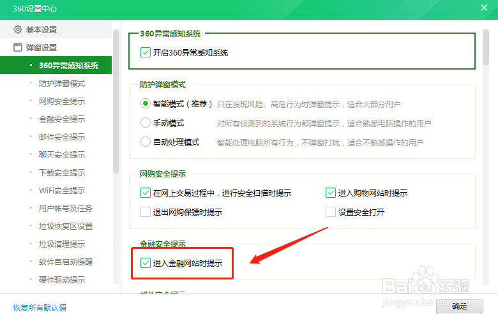Go to 防护弹窗模式 in the sidebar
Viewport: 498px width, 319px height.
(x=62, y=84)
